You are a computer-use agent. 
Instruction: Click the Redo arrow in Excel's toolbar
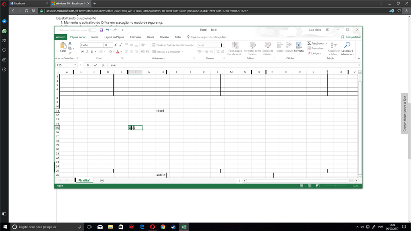tap(115, 30)
